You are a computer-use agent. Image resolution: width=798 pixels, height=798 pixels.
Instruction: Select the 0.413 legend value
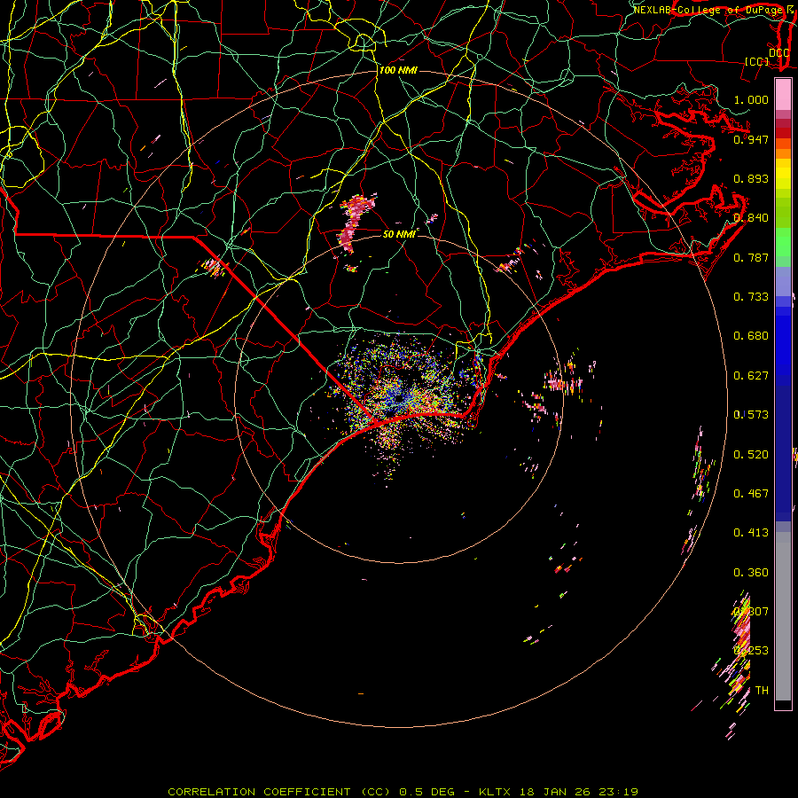click(x=751, y=533)
